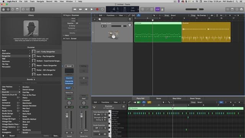Viewport: 245px width, 138px height.
Task: Go to beginning of project
Action: [x=86, y=9]
